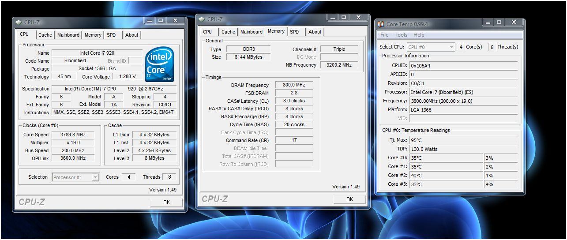Click OK in left CPU-Z window
Viewport: 567px width, 240px height.
click(x=166, y=202)
